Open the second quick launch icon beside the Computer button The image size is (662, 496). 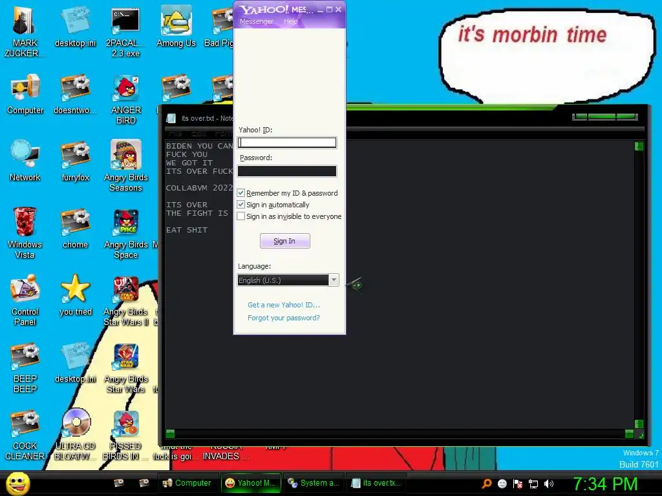144,483
